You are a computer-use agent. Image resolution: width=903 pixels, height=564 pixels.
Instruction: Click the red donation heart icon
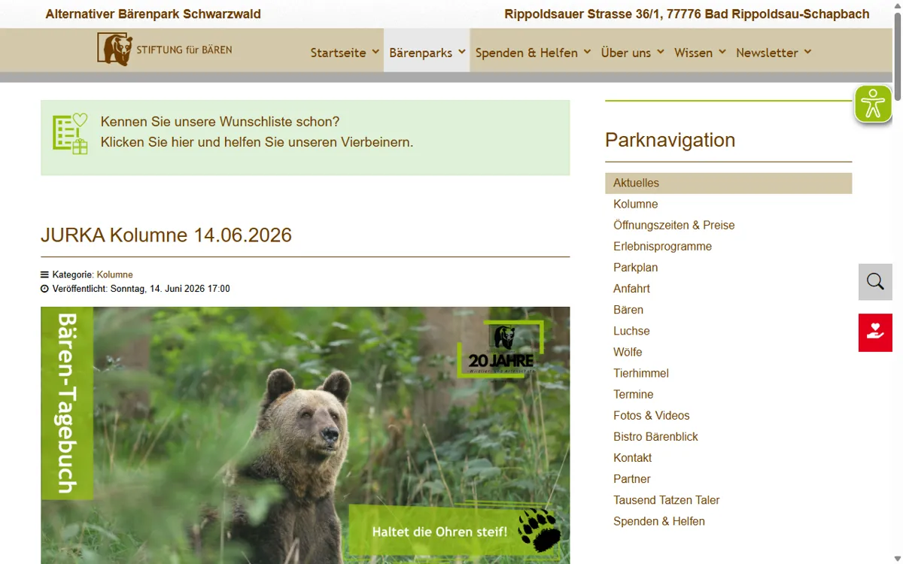tap(875, 332)
